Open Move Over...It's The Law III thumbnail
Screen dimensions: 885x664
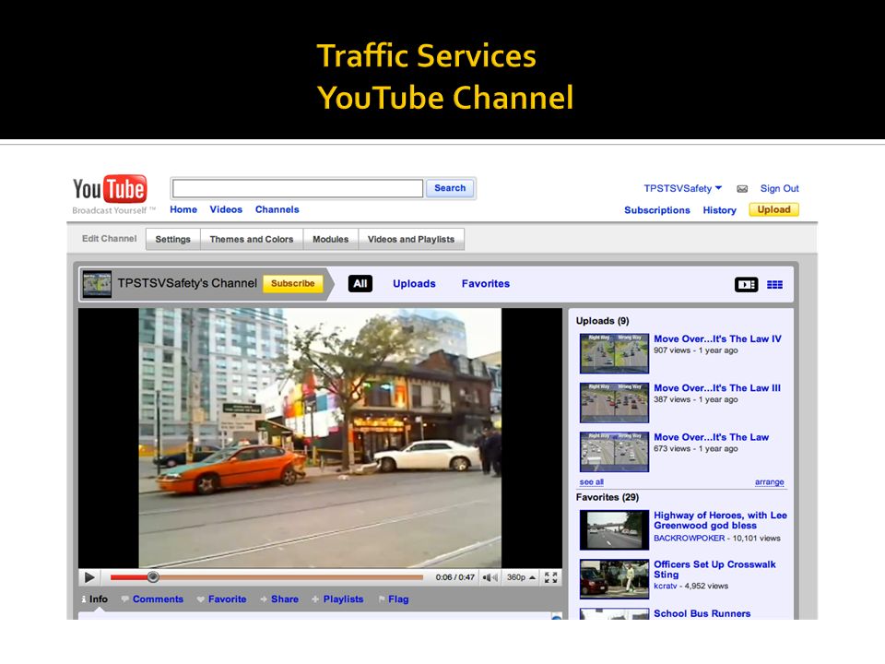click(x=614, y=403)
